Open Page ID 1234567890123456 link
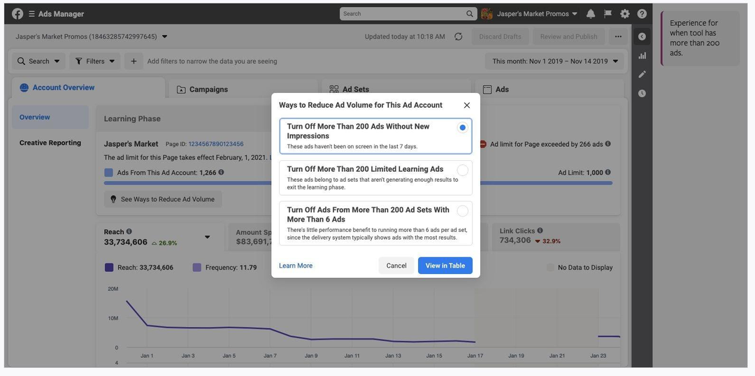Viewport: 755px width, 376px height. [216, 144]
